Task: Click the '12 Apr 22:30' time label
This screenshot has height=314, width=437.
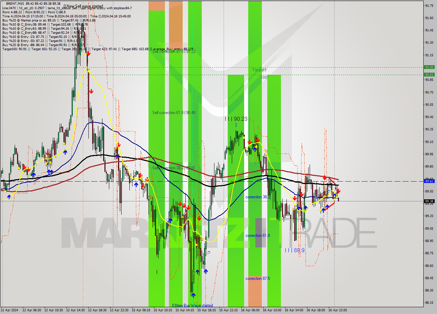Action: click(x=119, y=310)
